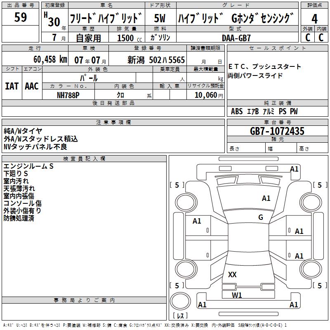Select the XX damage mark on the car diagram
Screen dimensions: 330x330
pyautogui.click(x=232, y=274)
